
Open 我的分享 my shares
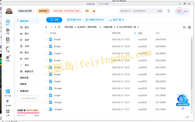24,78
